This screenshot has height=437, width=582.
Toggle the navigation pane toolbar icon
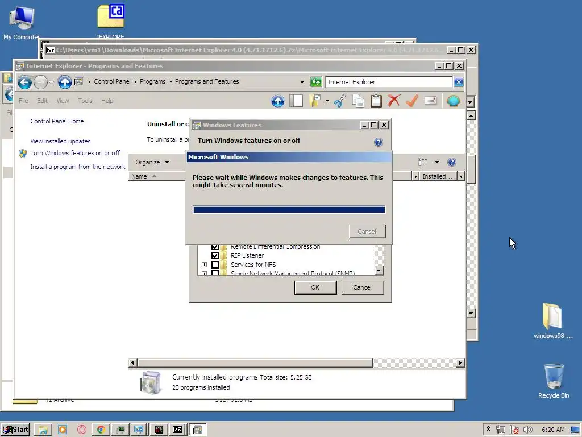(x=296, y=101)
